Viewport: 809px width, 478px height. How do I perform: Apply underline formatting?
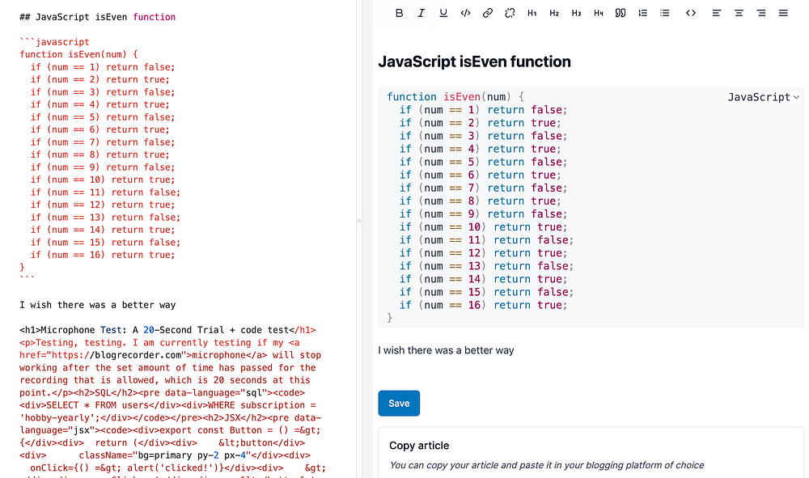coord(443,13)
